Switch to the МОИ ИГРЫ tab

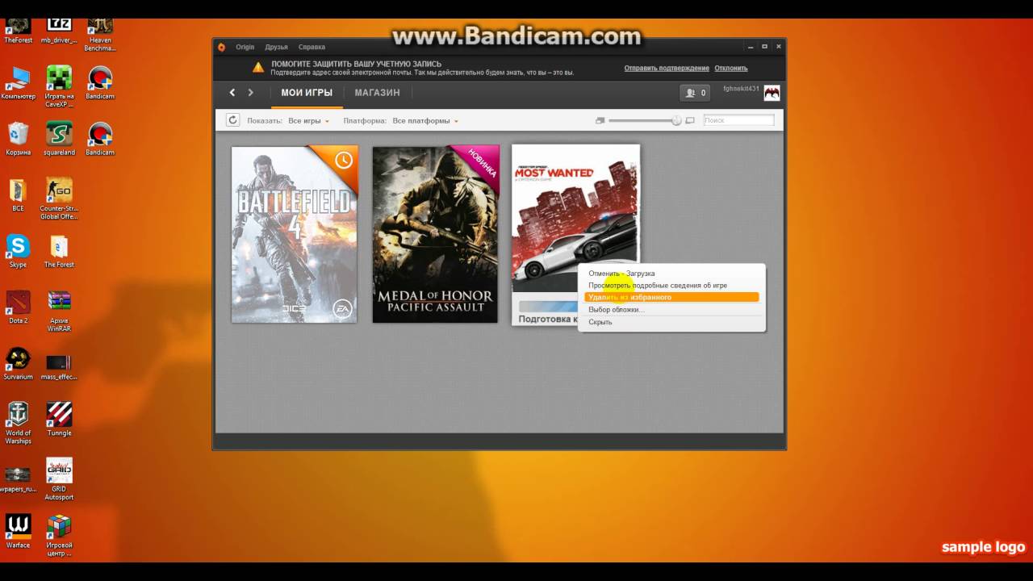pyautogui.click(x=307, y=93)
